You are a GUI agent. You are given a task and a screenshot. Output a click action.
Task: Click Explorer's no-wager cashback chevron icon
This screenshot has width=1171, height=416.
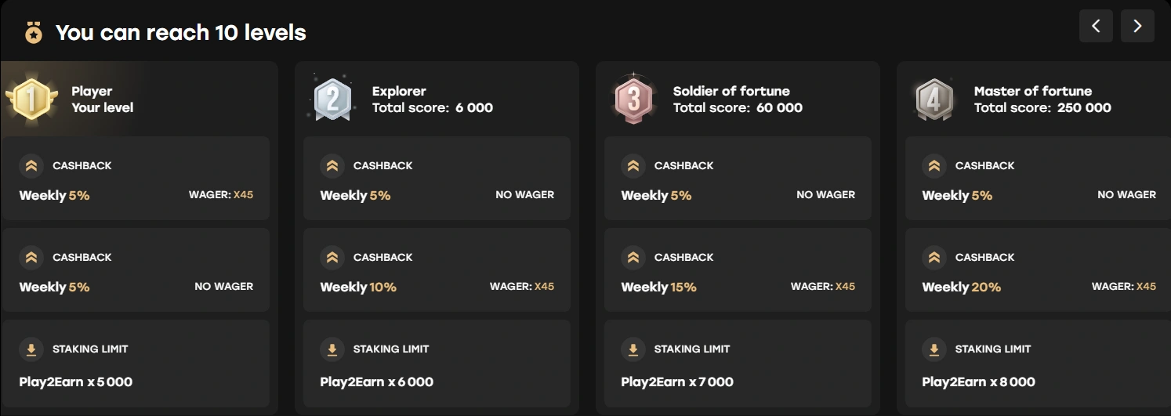[x=332, y=165]
